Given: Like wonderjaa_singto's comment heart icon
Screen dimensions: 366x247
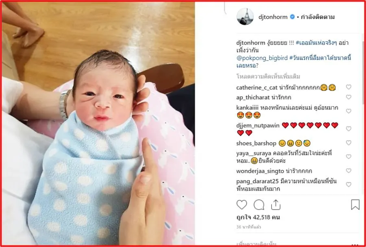Looking at the screenshot, I should click(x=349, y=171).
